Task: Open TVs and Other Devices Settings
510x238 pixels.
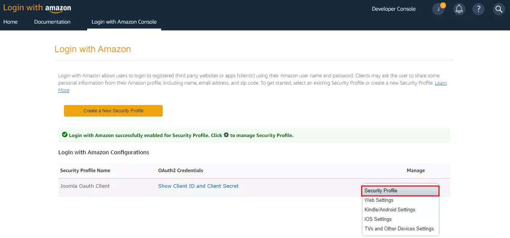Action: [399, 228]
